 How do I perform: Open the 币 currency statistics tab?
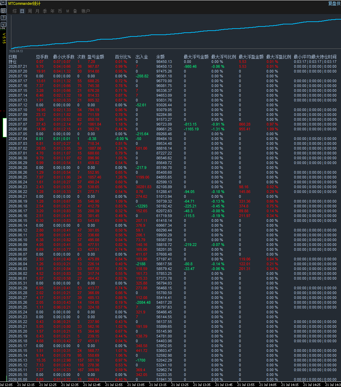(60, 11)
